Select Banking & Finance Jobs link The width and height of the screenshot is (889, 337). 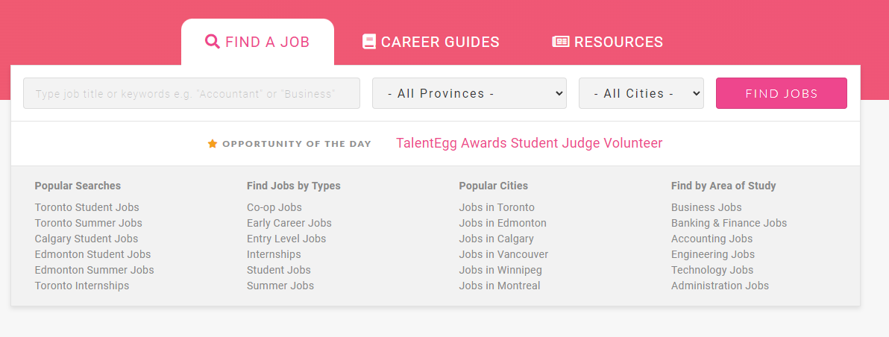pyautogui.click(x=729, y=223)
